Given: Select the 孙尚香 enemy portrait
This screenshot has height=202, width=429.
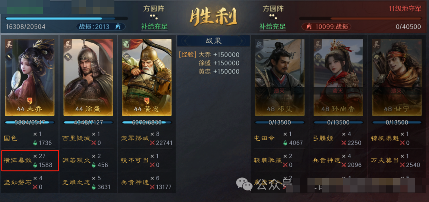Looking at the screenshot, I should click(x=338, y=78).
